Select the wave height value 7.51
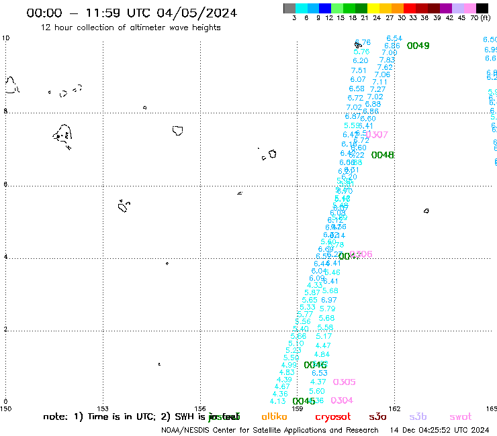This screenshot has height=436, width=497. coord(359,70)
